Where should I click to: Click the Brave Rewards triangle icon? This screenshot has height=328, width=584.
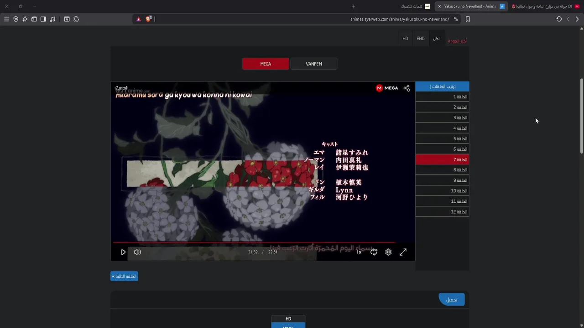click(139, 19)
